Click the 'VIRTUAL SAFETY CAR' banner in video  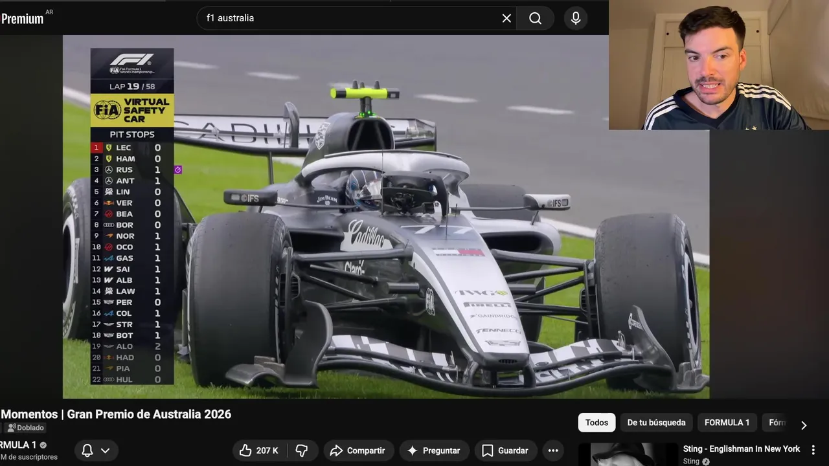pos(132,110)
